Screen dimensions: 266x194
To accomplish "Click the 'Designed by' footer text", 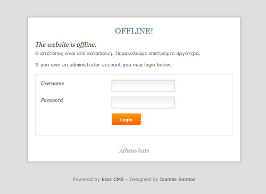I will click(x=144, y=179).
